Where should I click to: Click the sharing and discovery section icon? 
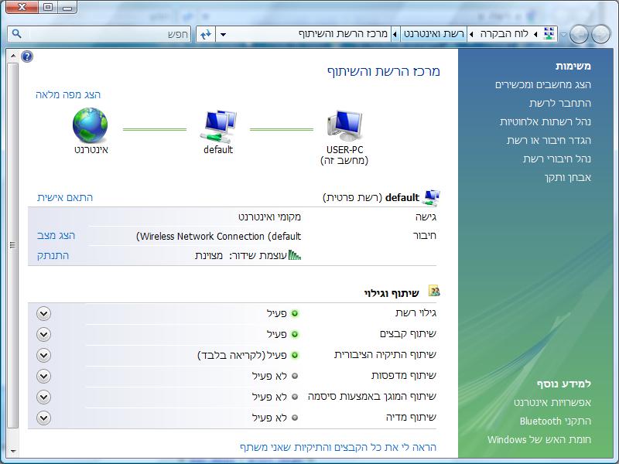pos(434,292)
